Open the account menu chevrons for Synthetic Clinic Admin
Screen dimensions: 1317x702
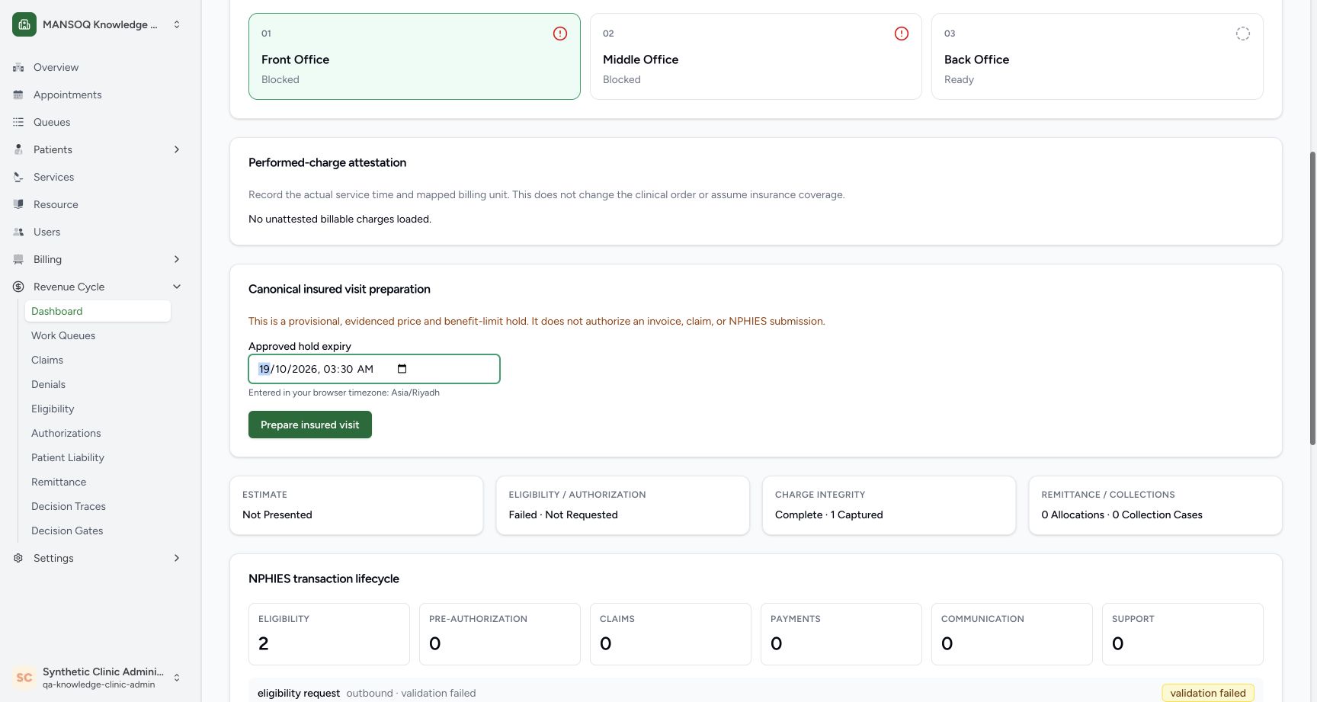tap(177, 678)
